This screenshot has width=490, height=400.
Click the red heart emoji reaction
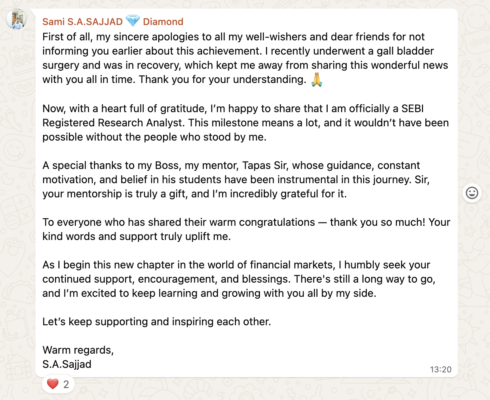53,384
